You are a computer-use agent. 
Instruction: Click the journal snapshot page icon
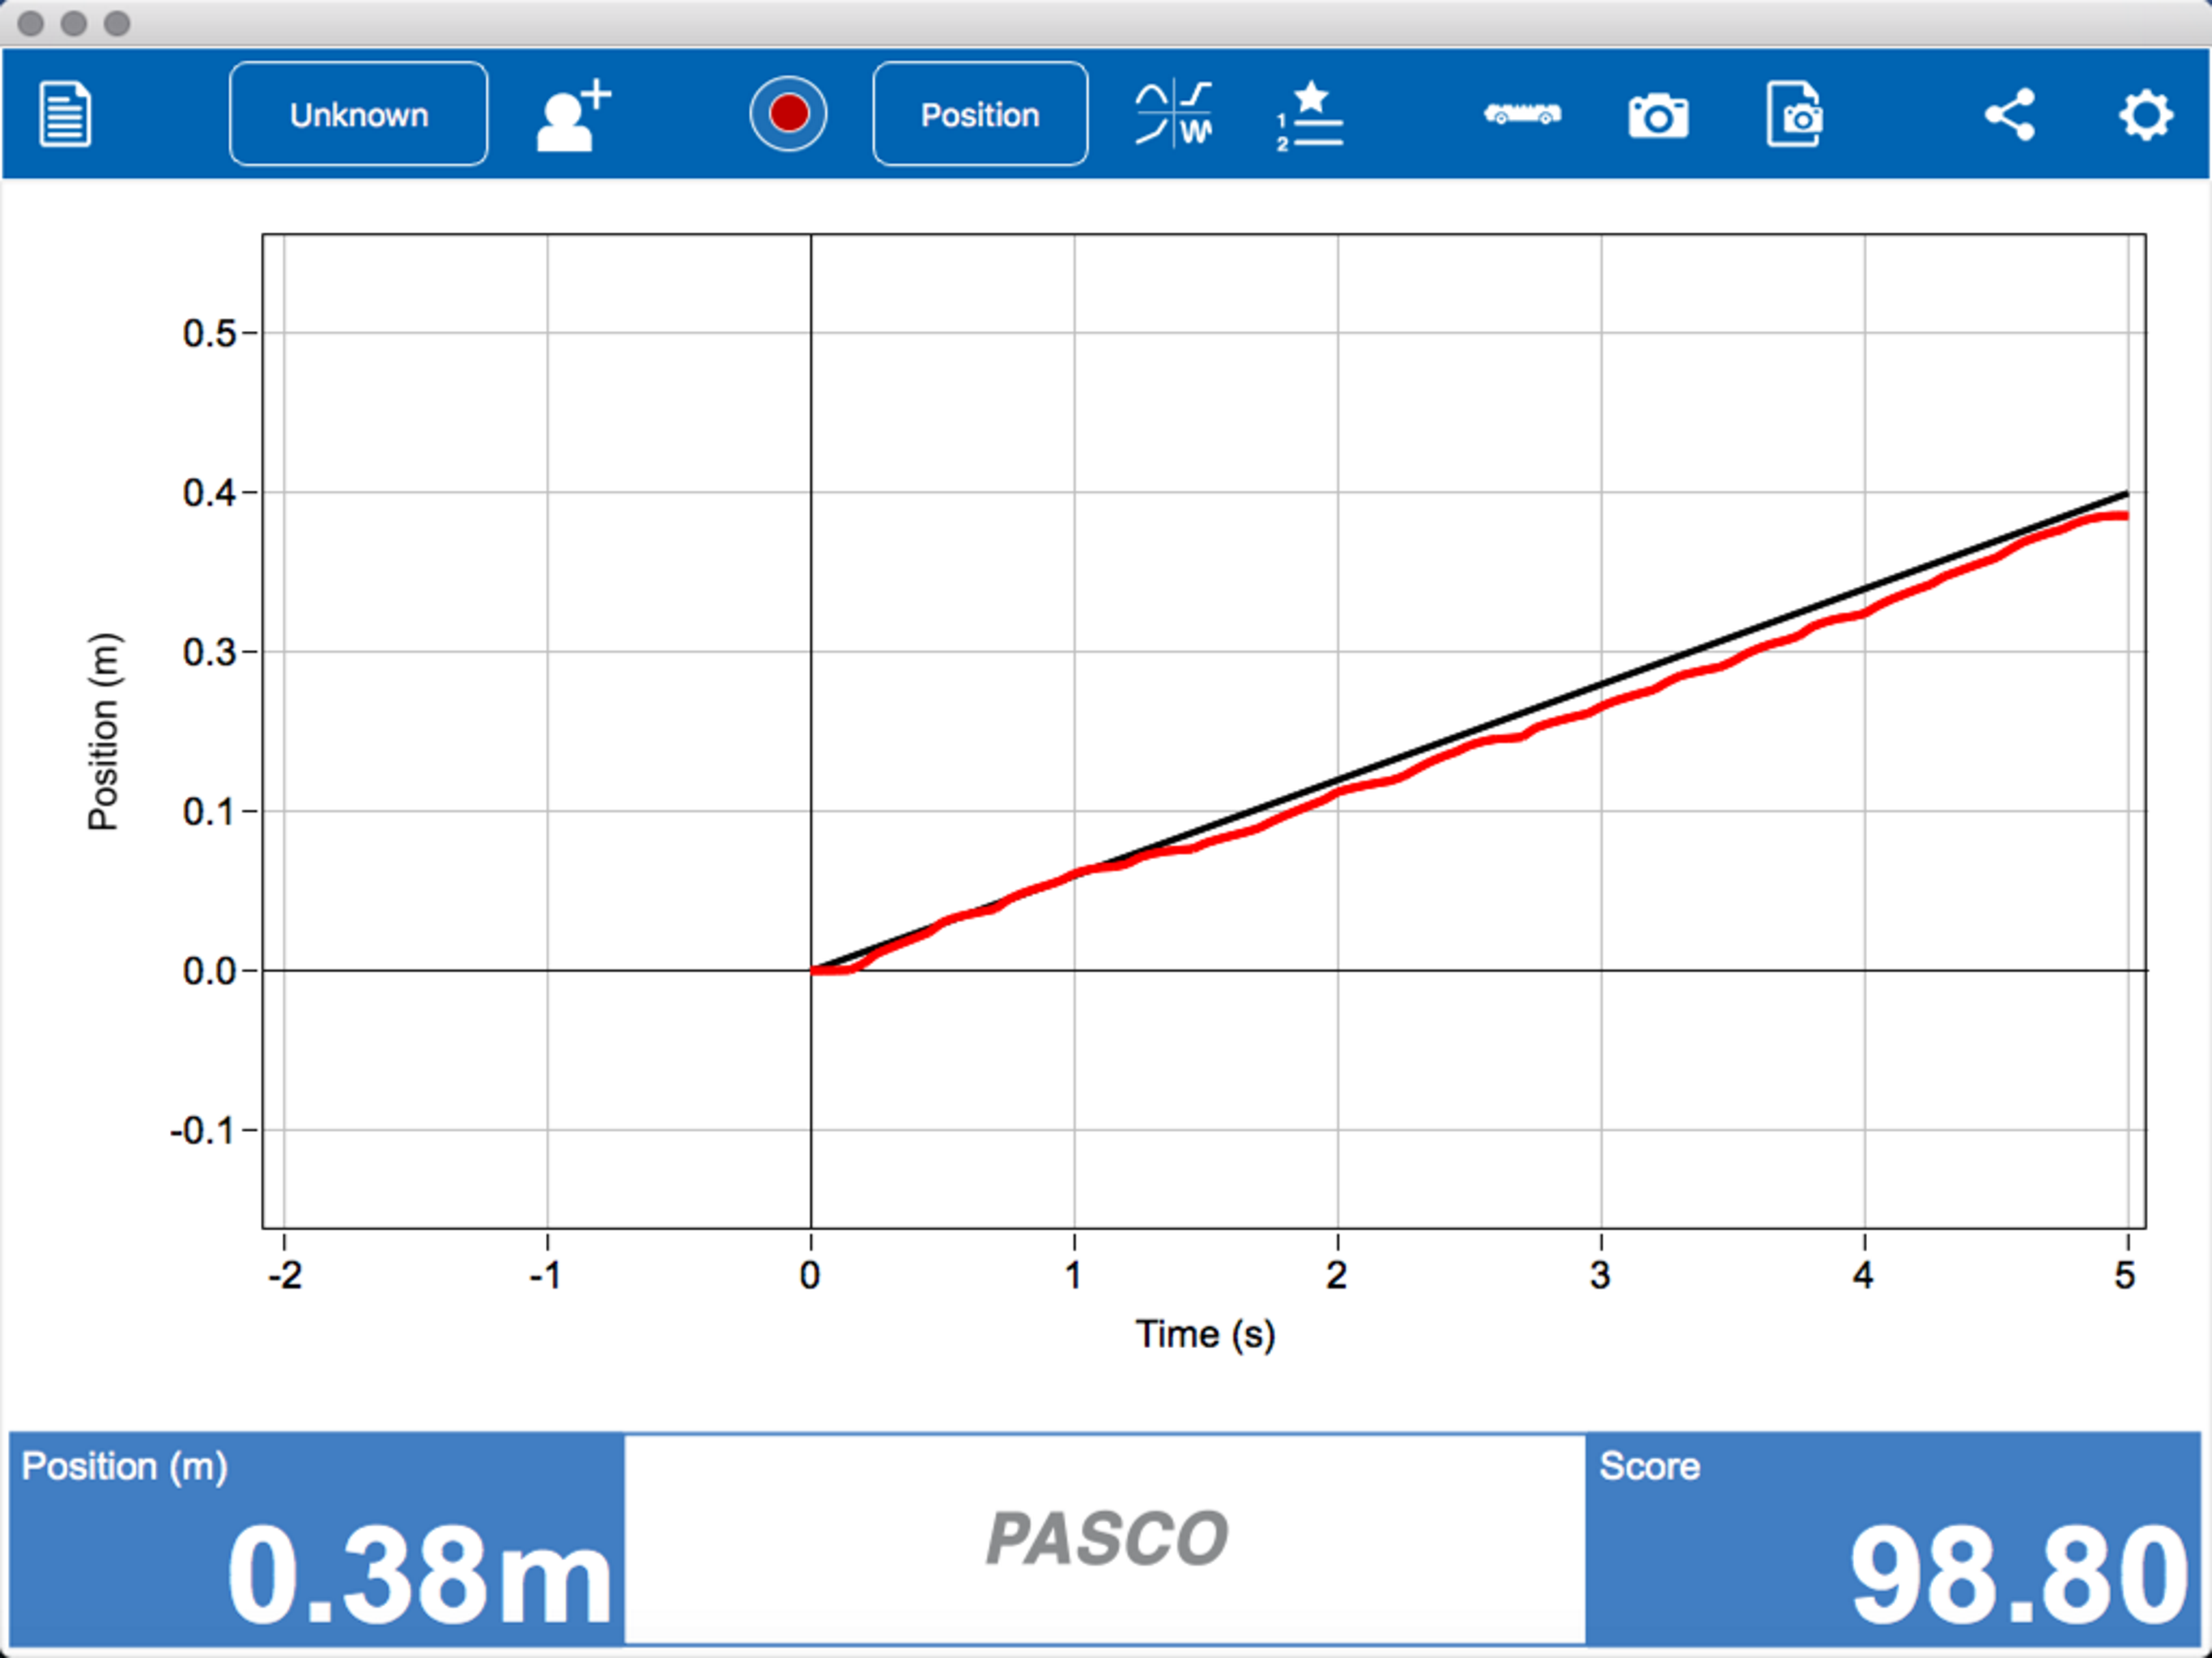coord(1794,115)
